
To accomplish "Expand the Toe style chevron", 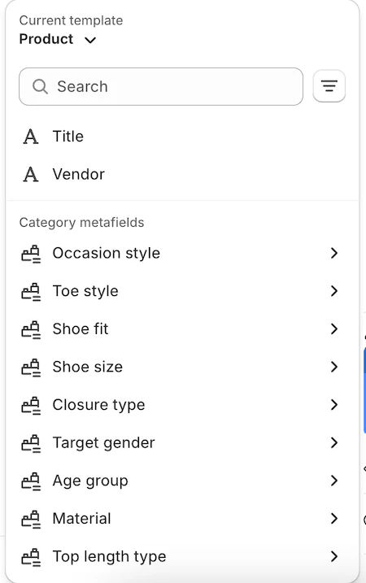I will coord(334,291).
